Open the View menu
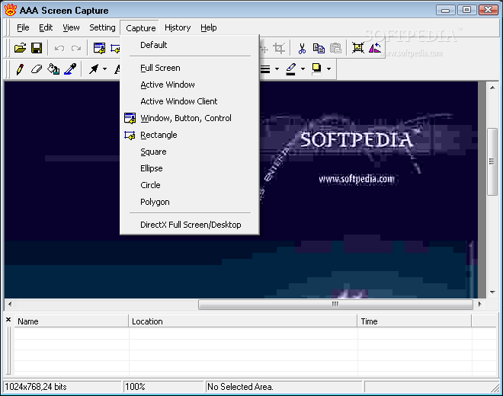Image resolution: width=503 pixels, height=396 pixels. coord(71,27)
